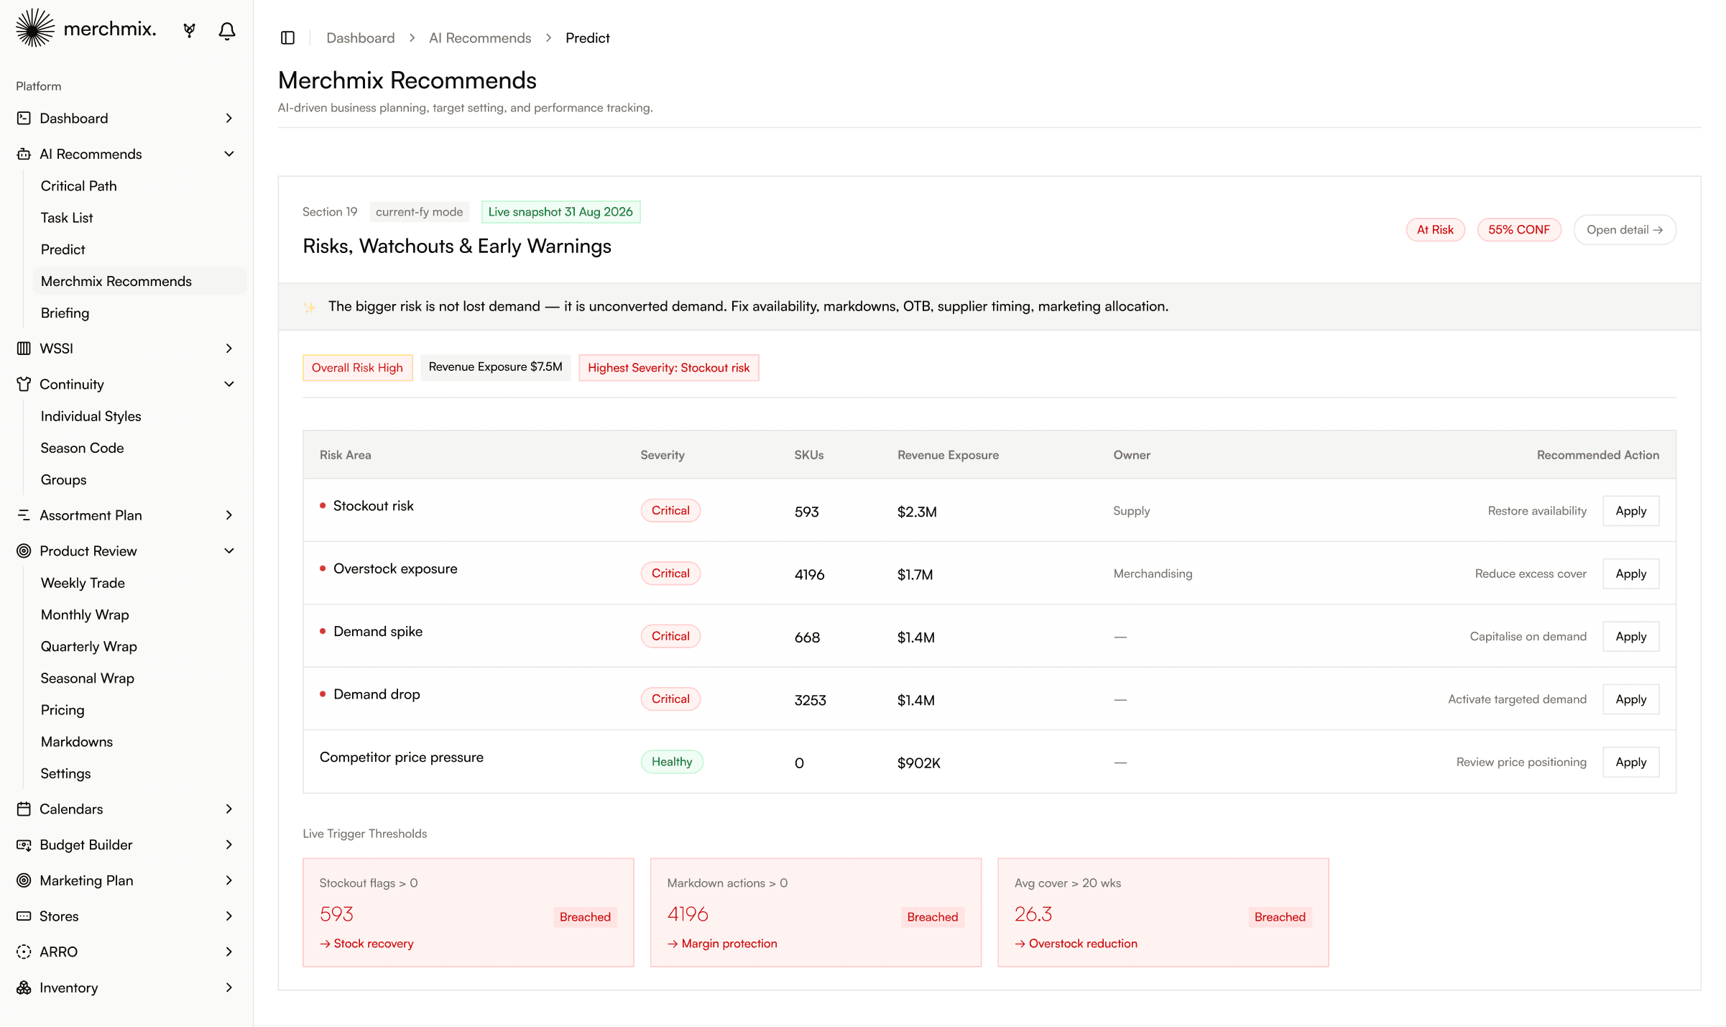Open Monthly Wrap sidebar item
Viewport: 1726px width, 1027px height.
tap(139, 614)
